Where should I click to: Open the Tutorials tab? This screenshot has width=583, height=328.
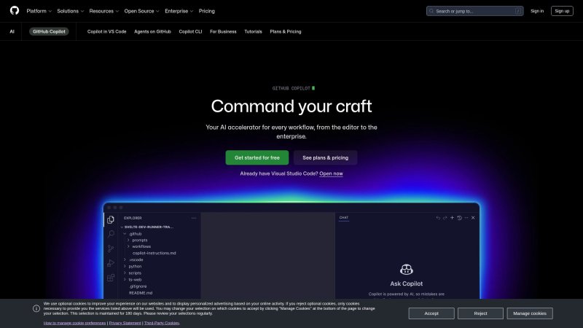coord(253,31)
